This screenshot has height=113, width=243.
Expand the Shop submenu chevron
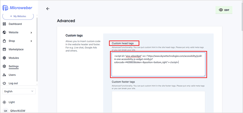pyautogui.click(x=31, y=41)
